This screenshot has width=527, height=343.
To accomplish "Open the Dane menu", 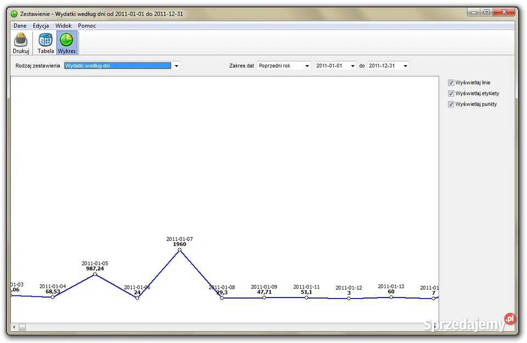I will (x=20, y=26).
